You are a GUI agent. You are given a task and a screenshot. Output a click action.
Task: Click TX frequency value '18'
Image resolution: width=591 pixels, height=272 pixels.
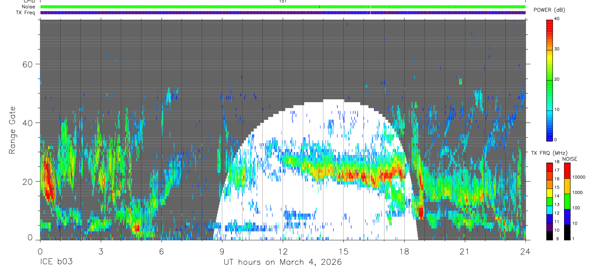[557, 162]
